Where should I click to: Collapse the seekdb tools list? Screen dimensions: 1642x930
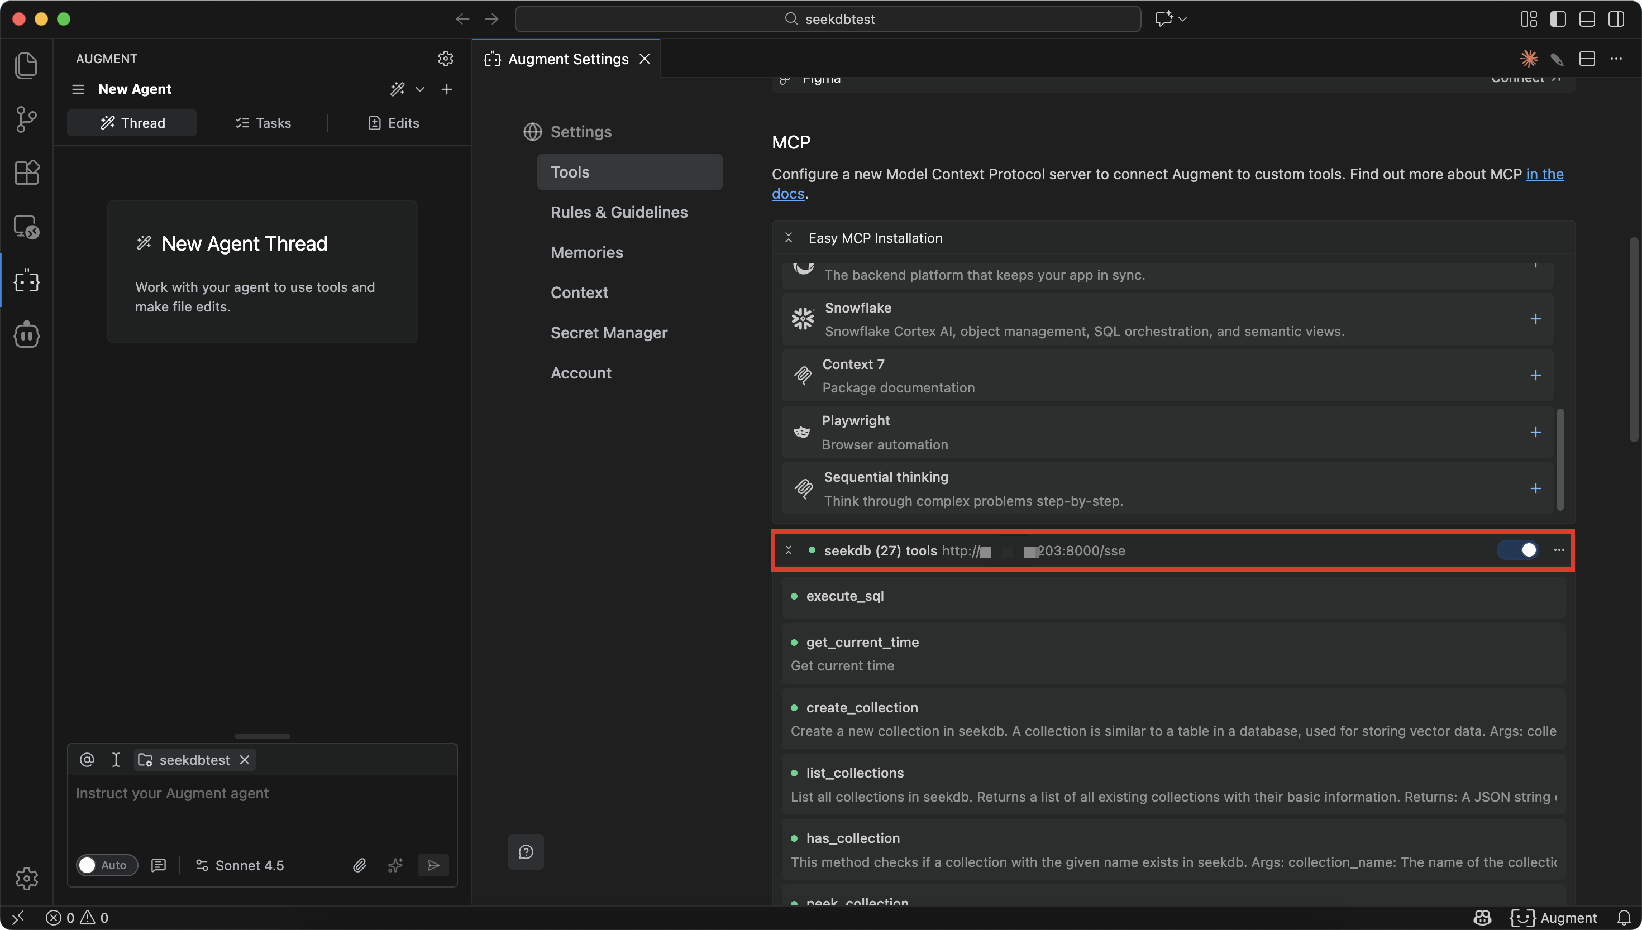789,550
